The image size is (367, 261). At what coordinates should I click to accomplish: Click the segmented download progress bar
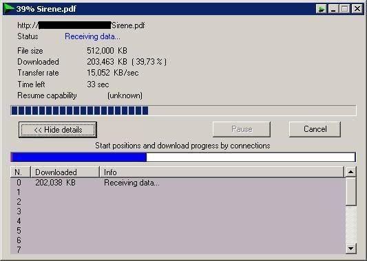tap(183, 111)
